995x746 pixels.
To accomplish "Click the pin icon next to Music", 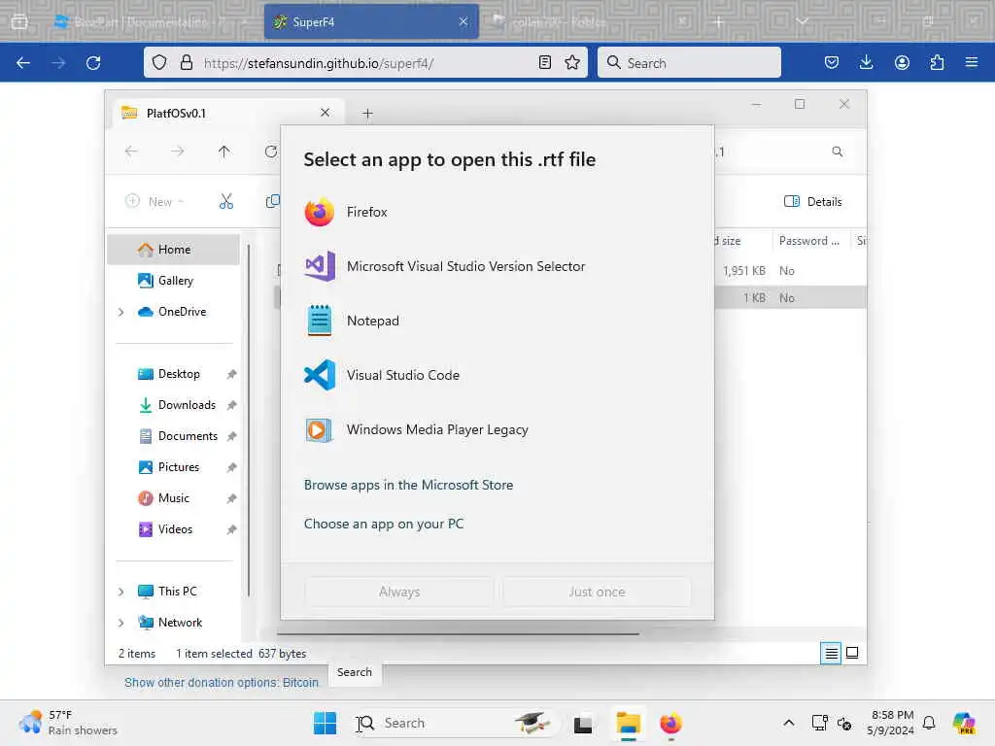I will pos(231,498).
